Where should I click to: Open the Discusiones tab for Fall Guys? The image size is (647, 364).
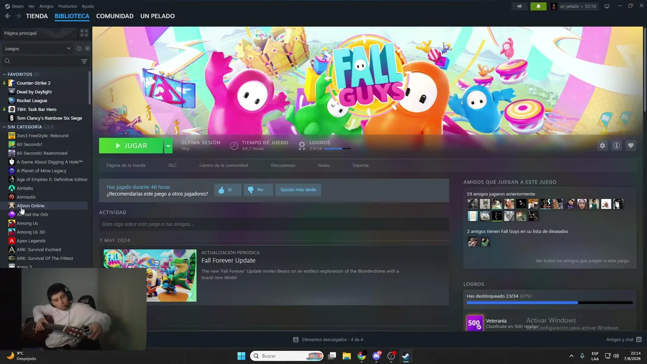[283, 165]
